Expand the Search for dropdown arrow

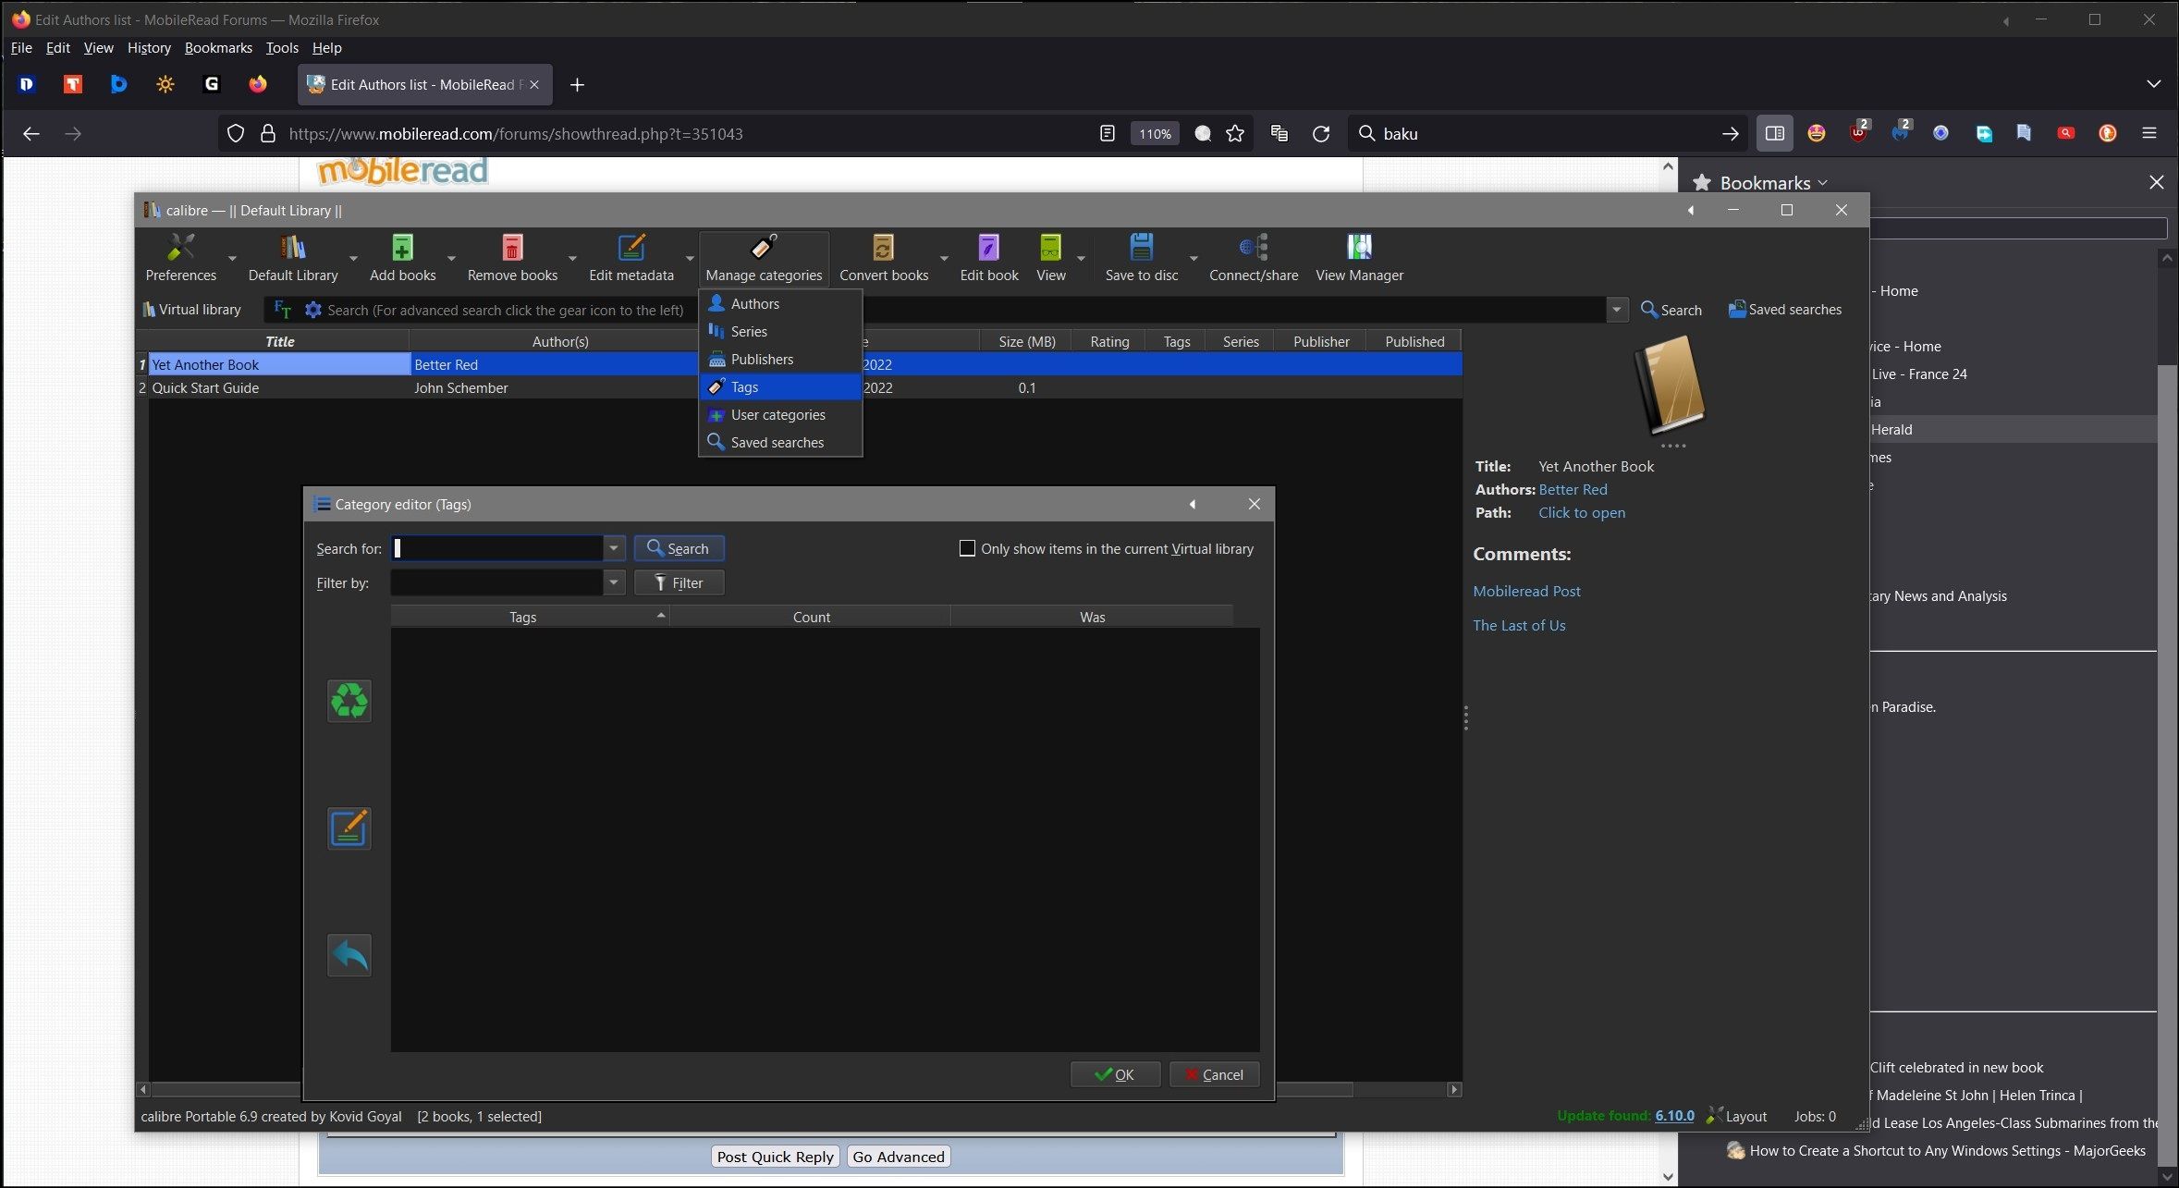click(613, 548)
